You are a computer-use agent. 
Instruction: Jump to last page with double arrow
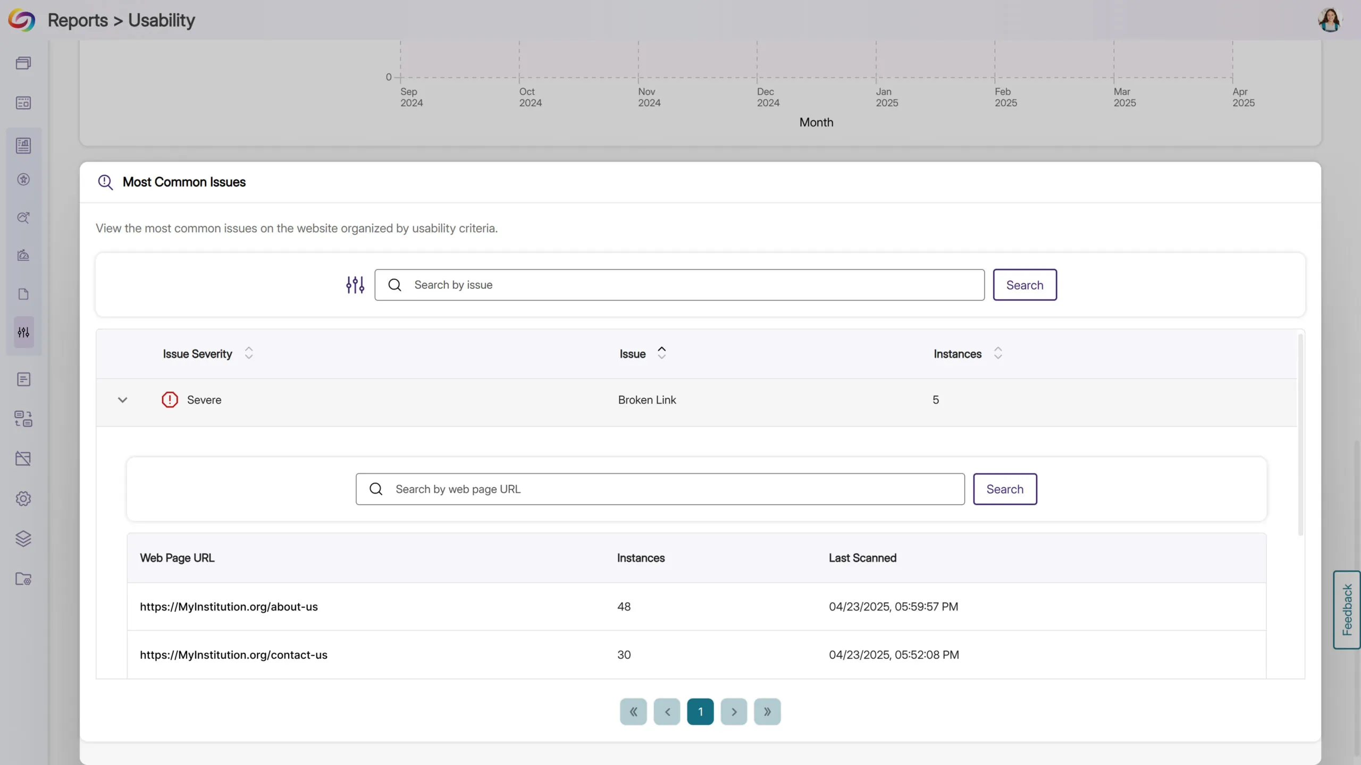(x=767, y=712)
